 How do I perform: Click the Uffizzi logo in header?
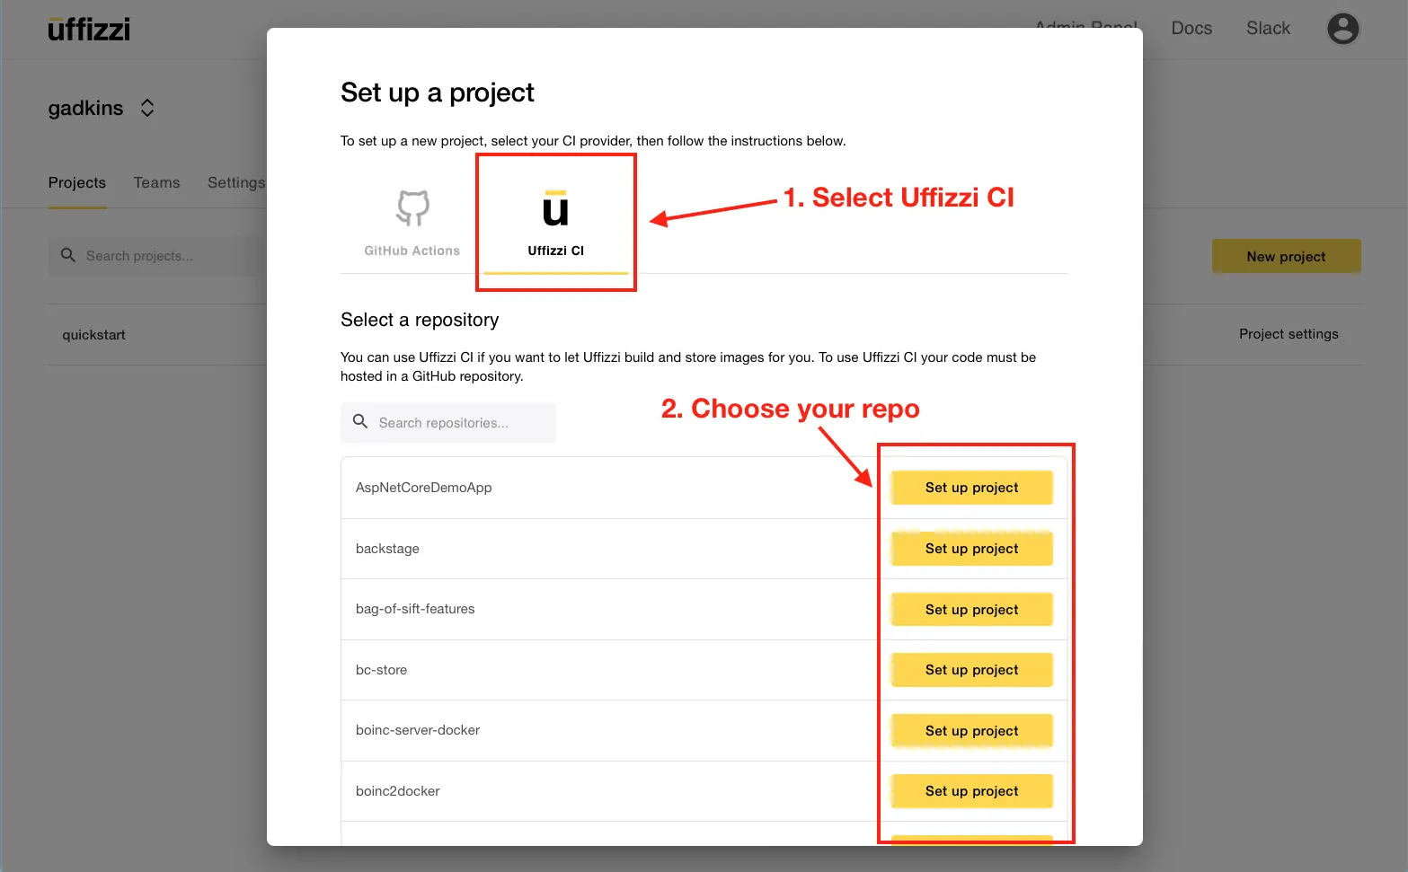pos(89,30)
